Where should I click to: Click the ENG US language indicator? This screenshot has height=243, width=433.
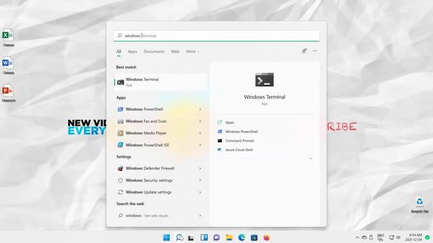coord(381,238)
